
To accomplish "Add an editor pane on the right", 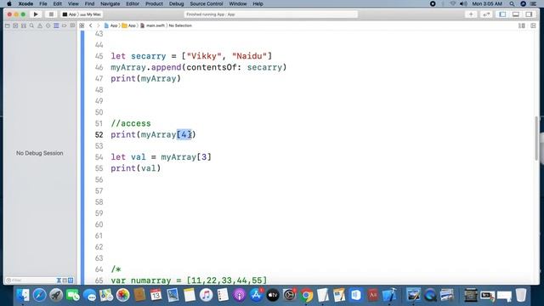I will pyautogui.click(x=533, y=25).
